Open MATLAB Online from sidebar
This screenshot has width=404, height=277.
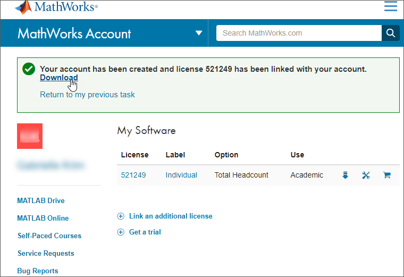pyautogui.click(x=43, y=218)
